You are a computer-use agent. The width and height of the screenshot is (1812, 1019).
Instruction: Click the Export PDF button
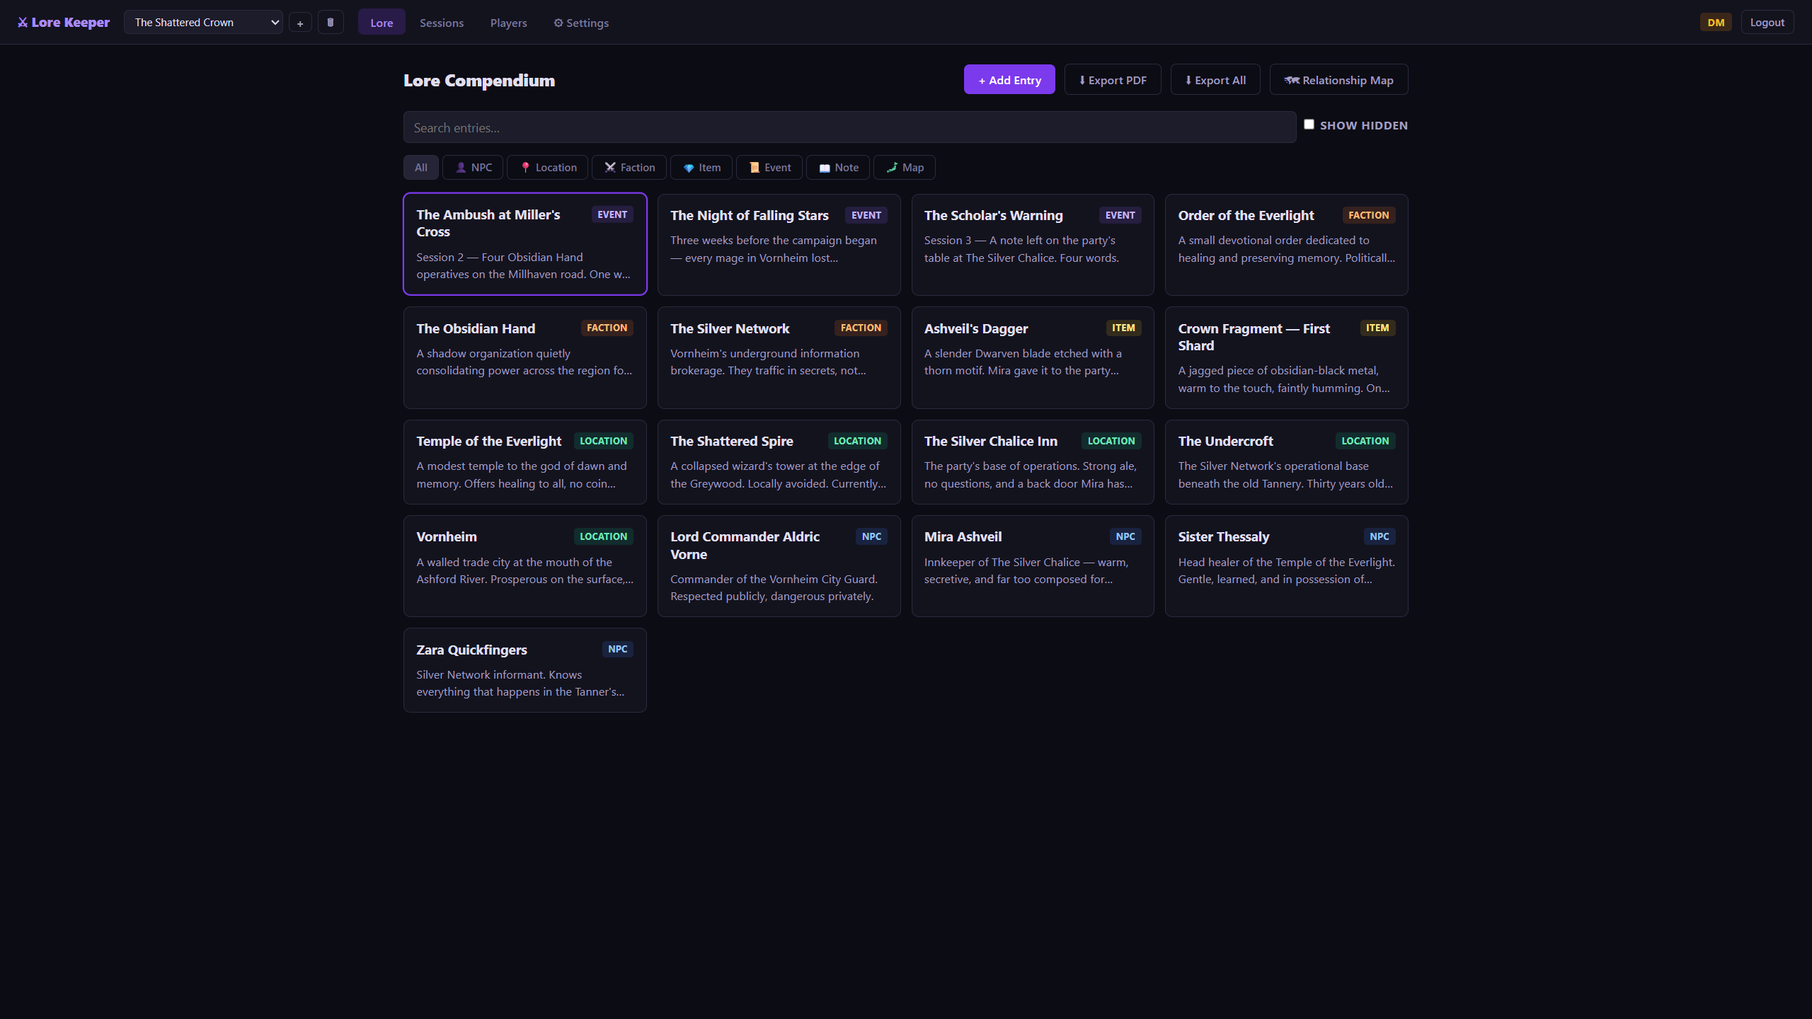pyautogui.click(x=1112, y=80)
